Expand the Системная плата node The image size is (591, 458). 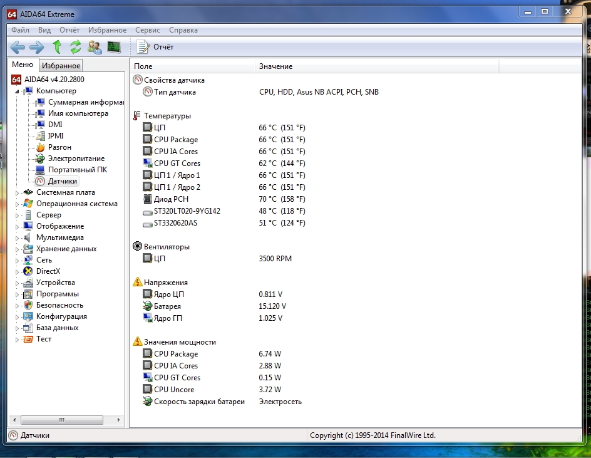[x=17, y=193]
